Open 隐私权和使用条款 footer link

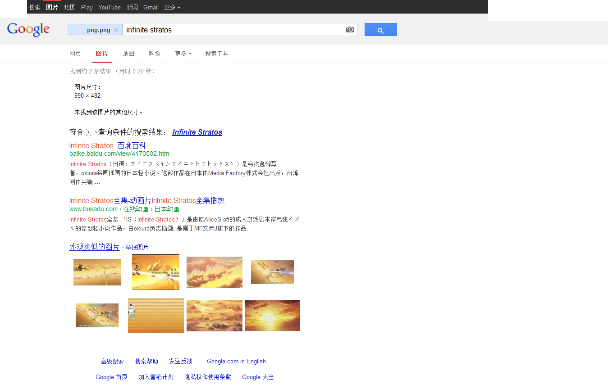point(208,377)
